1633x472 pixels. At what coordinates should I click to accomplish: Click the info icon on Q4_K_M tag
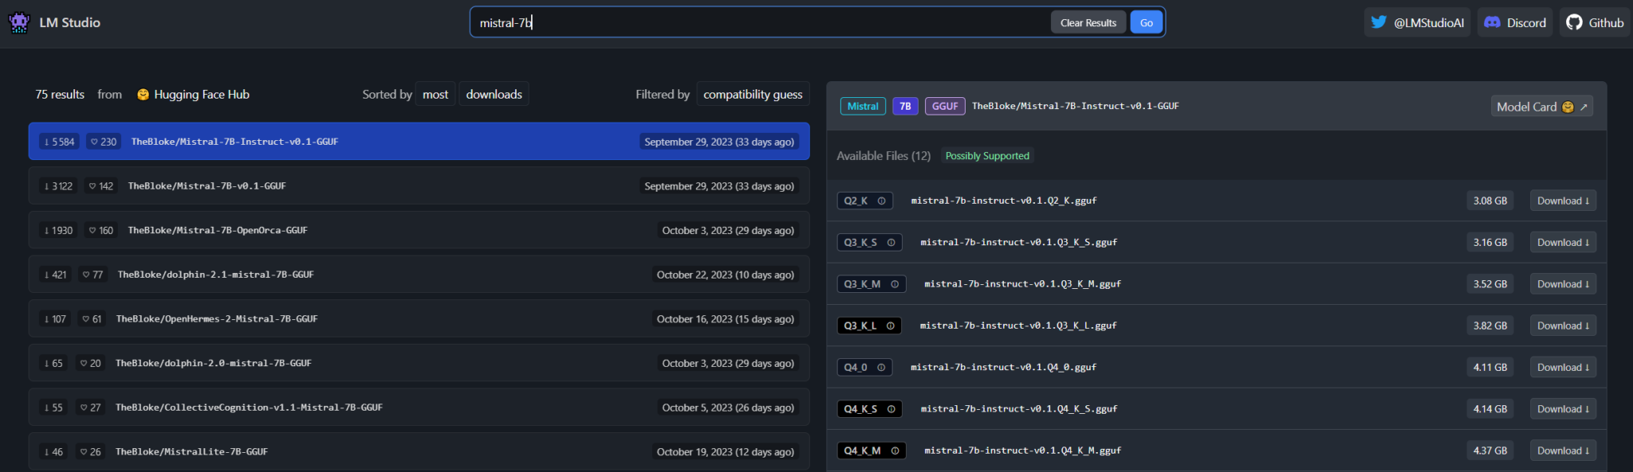[895, 451]
